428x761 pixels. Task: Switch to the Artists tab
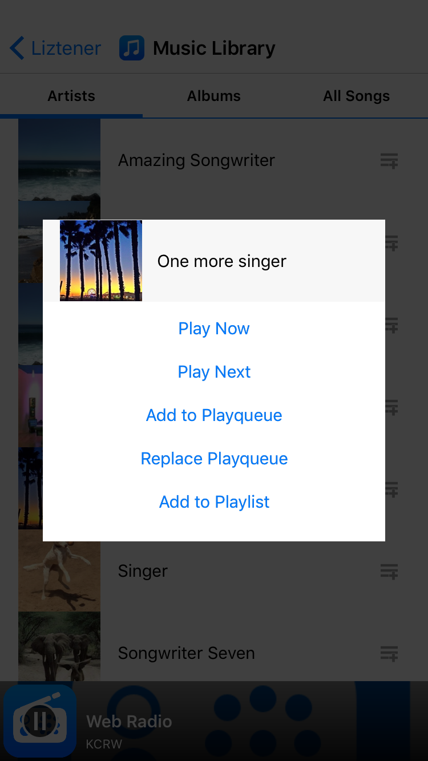click(x=71, y=96)
